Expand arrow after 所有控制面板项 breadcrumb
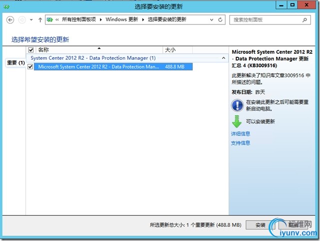This screenshot has height=241, width=320. pos(101,20)
